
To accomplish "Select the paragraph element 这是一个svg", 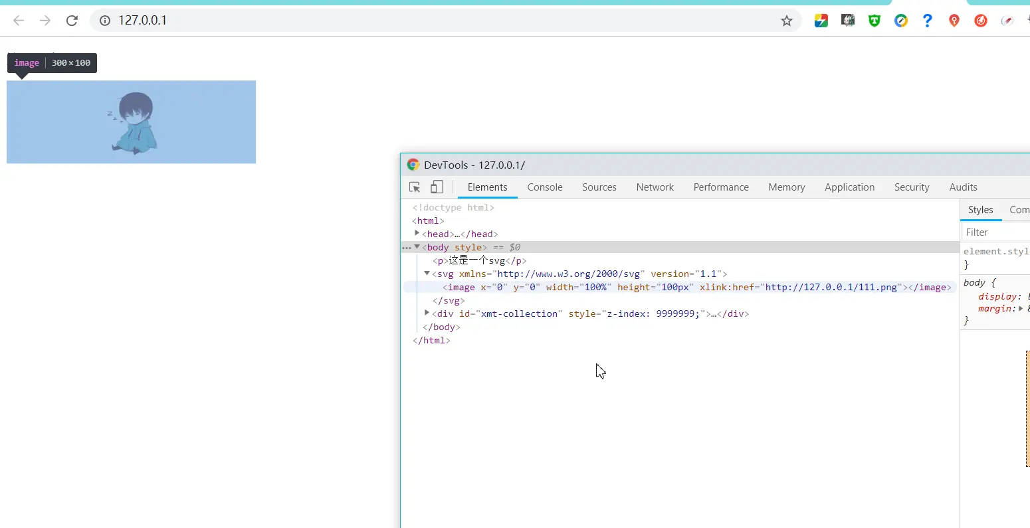I will pyautogui.click(x=480, y=260).
